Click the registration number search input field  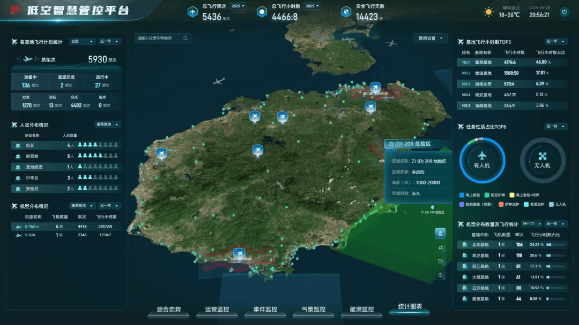tap(159, 38)
